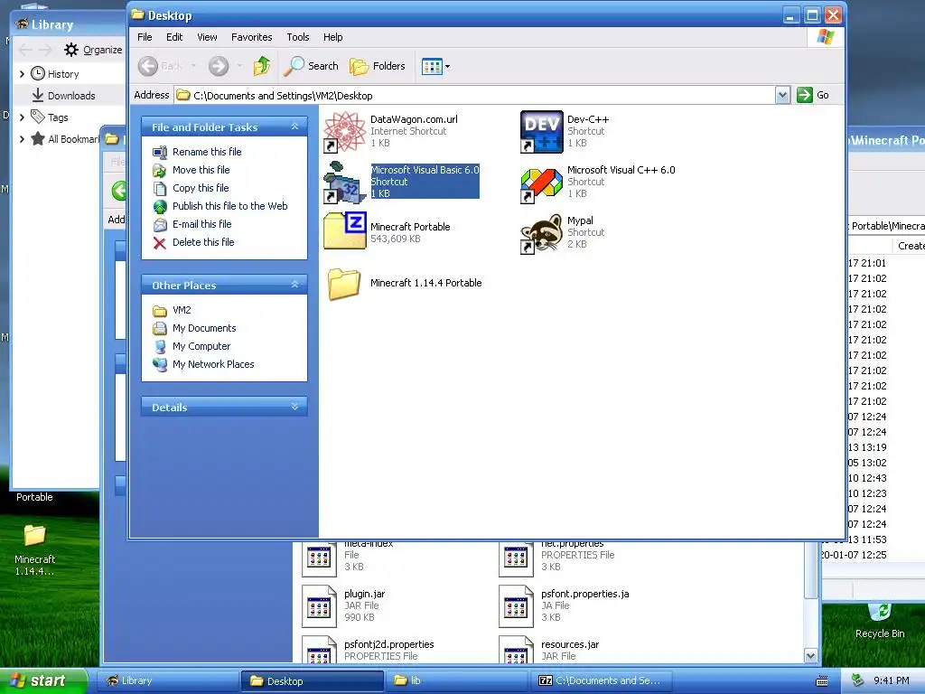
Task: Expand the Tags tree arrow in Library
Action: click(x=22, y=117)
